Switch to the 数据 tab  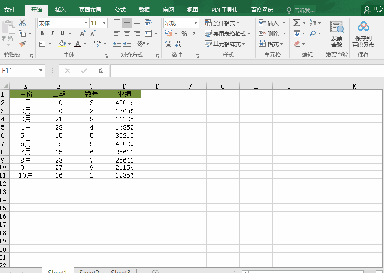144,10
